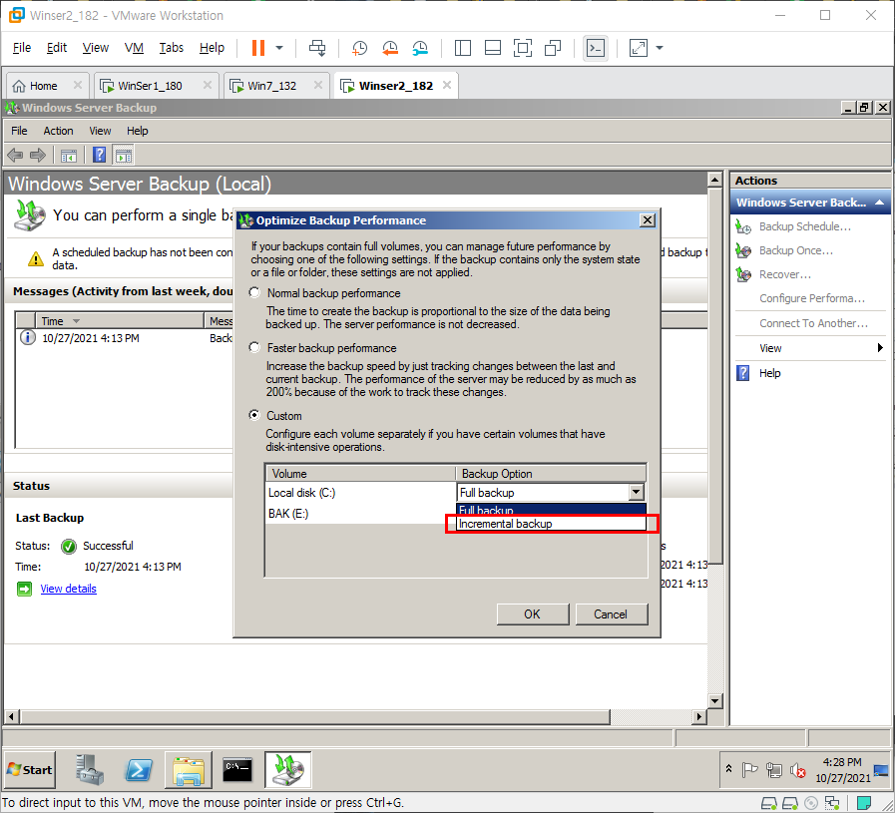Confirm dialog with OK button
The height and width of the screenshot is (813, 895).
tap(533, 613)
